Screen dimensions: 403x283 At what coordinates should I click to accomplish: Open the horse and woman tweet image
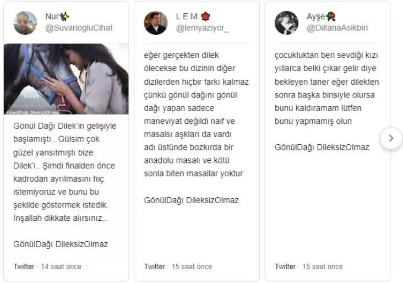pos(66,79)
